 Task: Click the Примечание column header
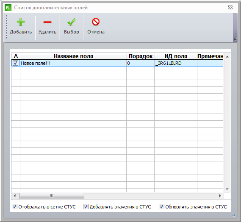tap(210, 56)
